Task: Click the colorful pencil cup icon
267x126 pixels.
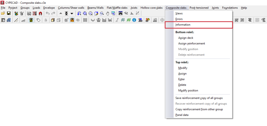Action: tap(16, 14)
